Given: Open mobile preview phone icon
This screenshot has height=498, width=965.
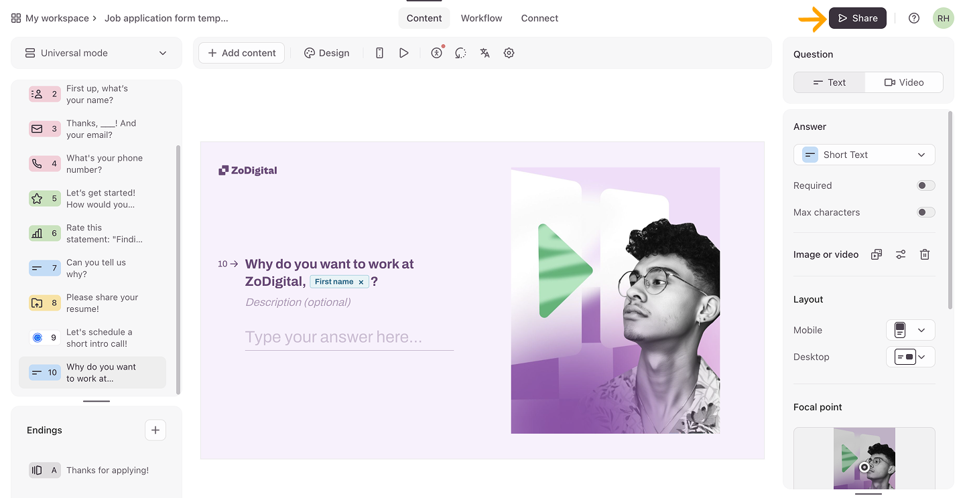Looking at the screenshot, I should tap(379, 53).
